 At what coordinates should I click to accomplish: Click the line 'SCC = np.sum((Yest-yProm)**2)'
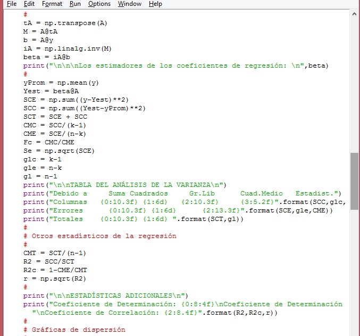(85, 108)
